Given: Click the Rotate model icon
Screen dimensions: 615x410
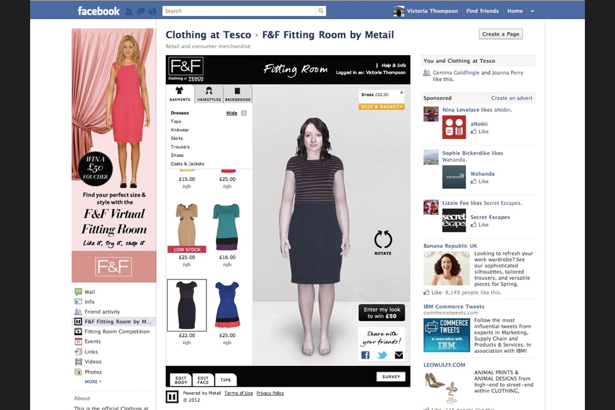Looking at the screenshot, I should click(383, 239).
